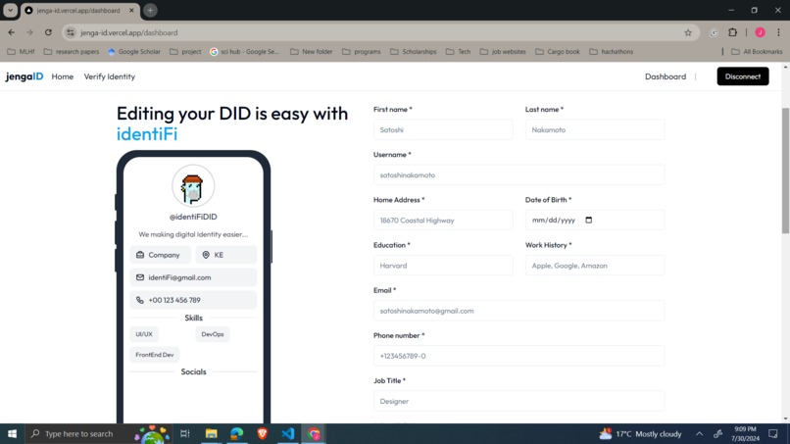790x444 pixels.
Task: Open the Extensions puzzle icon
Action: pos(732,32)
